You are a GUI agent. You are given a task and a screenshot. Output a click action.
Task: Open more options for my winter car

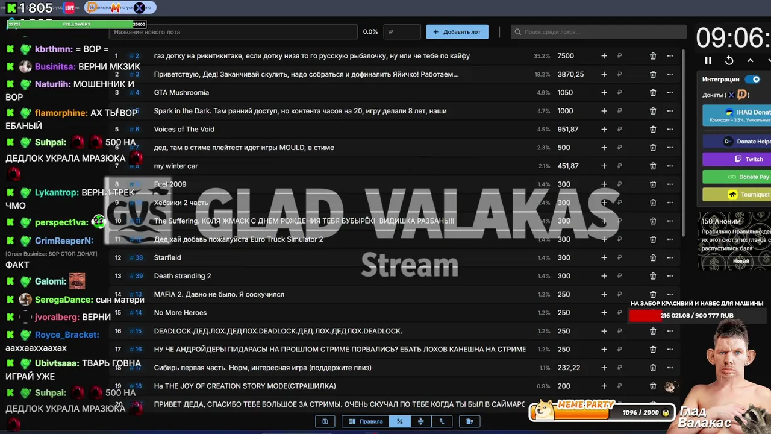670,166
